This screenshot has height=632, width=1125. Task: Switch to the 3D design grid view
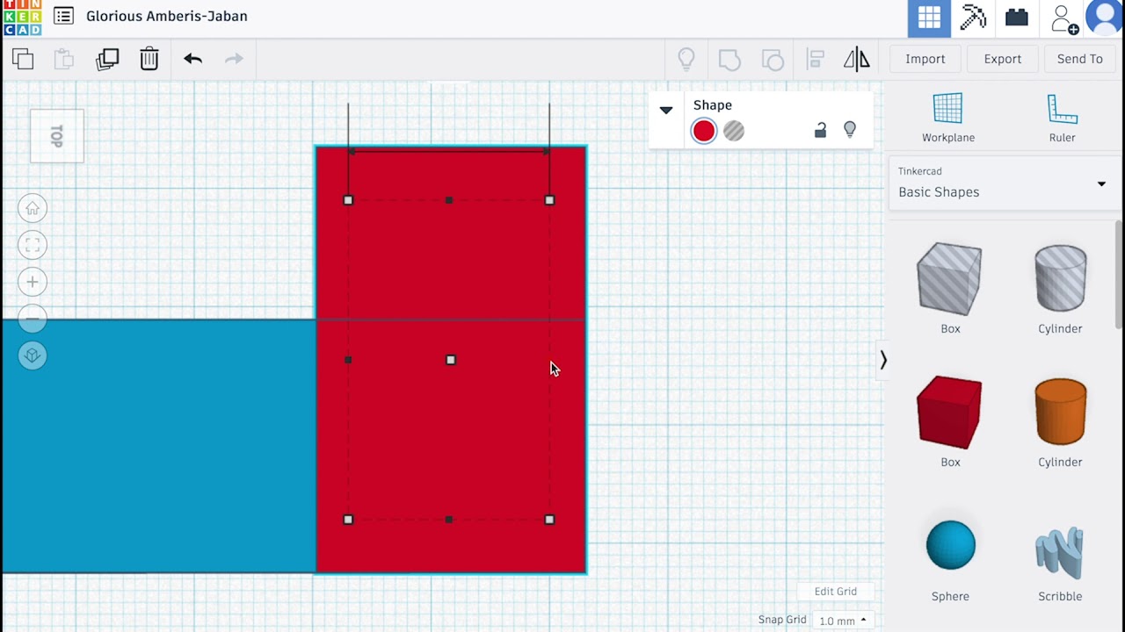[x=930, y=18]
